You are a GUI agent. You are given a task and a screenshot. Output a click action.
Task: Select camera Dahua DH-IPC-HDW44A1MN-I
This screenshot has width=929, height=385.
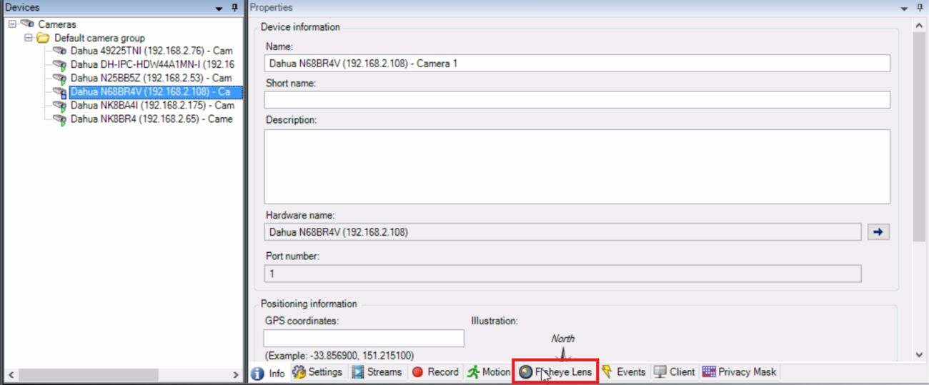(152, 64)
